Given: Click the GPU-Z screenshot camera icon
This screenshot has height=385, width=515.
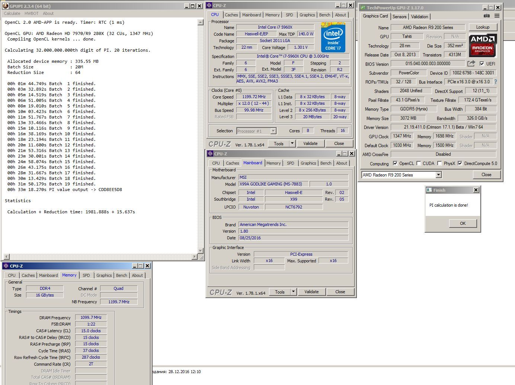Looking at the screenshot, I should pos(486,16).
